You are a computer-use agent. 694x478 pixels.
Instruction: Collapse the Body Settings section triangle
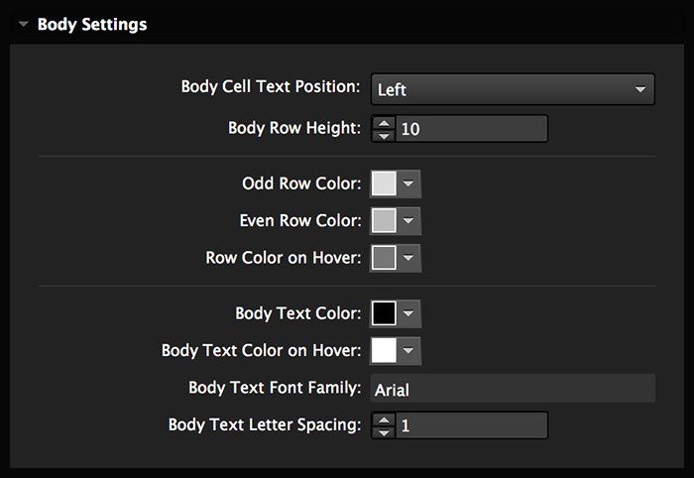click(24, 24)
